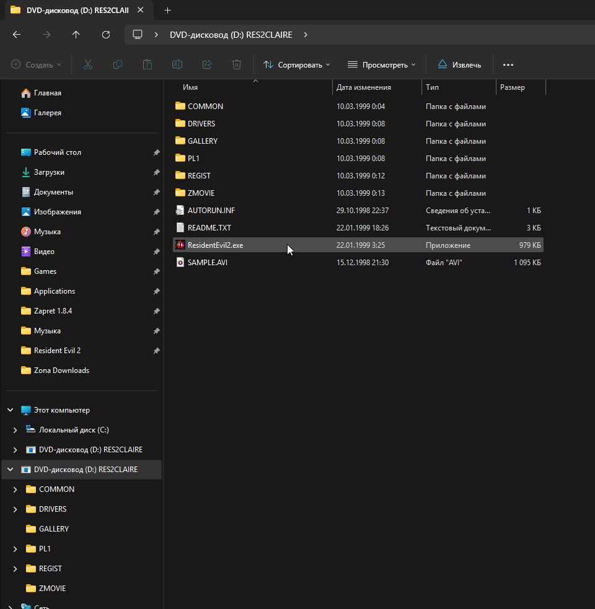Expand breadcrumb chevron before DVD-дисковод

point(156,35)
